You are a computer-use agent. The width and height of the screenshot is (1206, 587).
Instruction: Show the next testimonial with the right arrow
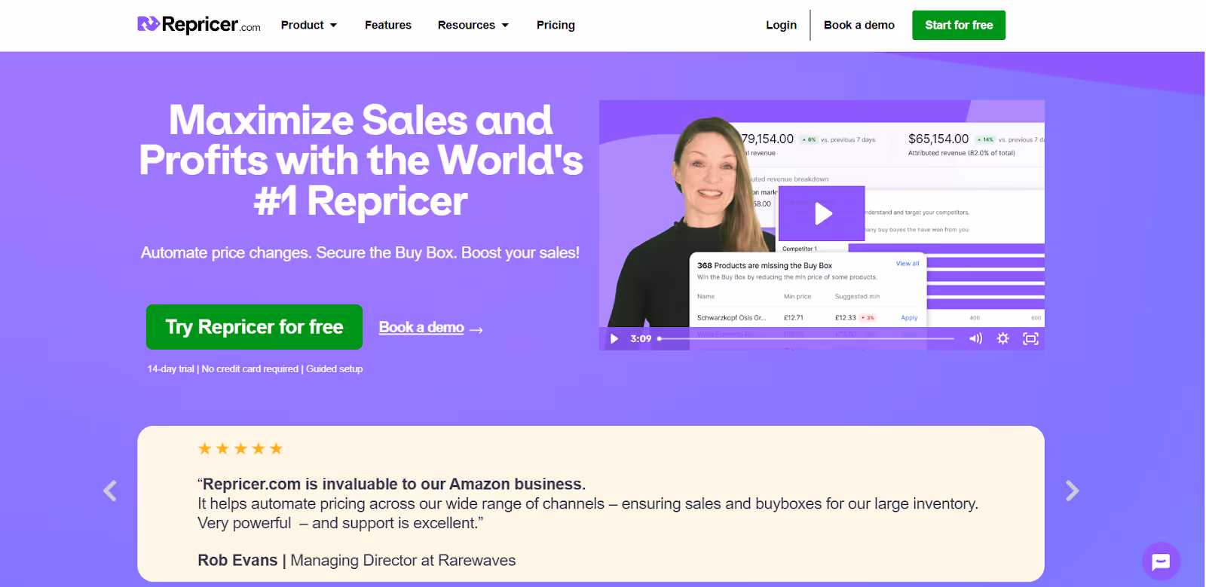(1072, 491)
